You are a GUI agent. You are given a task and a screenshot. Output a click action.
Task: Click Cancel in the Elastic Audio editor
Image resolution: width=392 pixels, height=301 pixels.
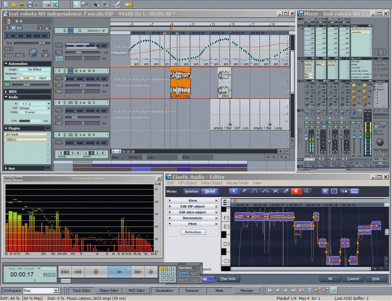[353, 278]
